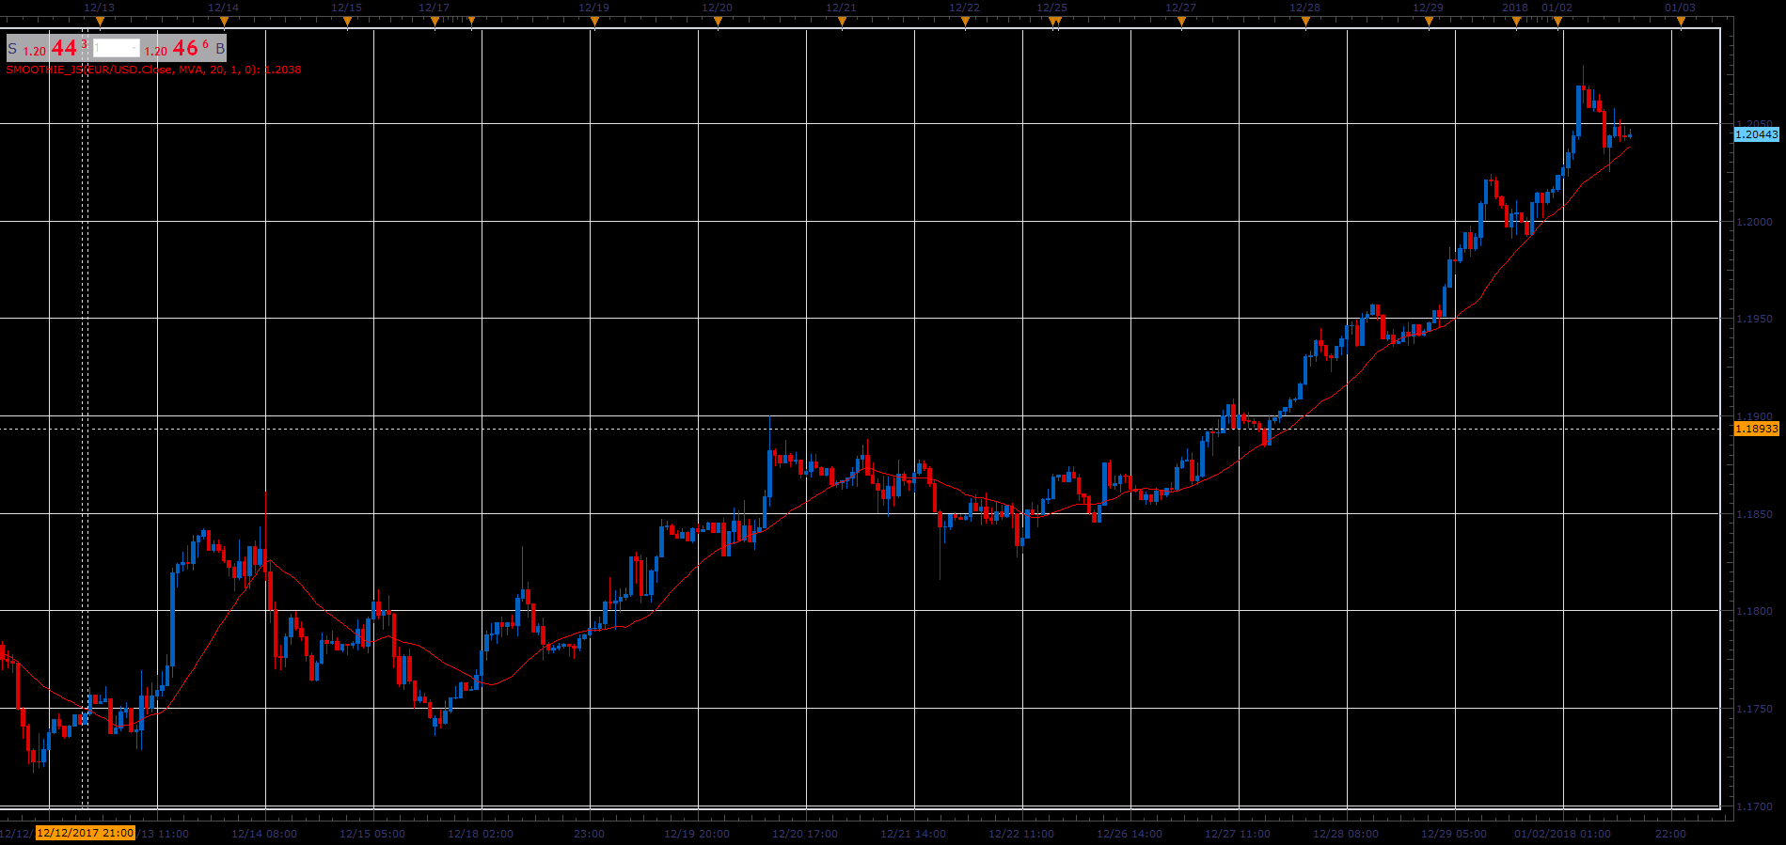Click the 12/29 05:00 time axis label
Image resolution: width=1786 pixels, height=845 pixels.
tap(1454, 834)
